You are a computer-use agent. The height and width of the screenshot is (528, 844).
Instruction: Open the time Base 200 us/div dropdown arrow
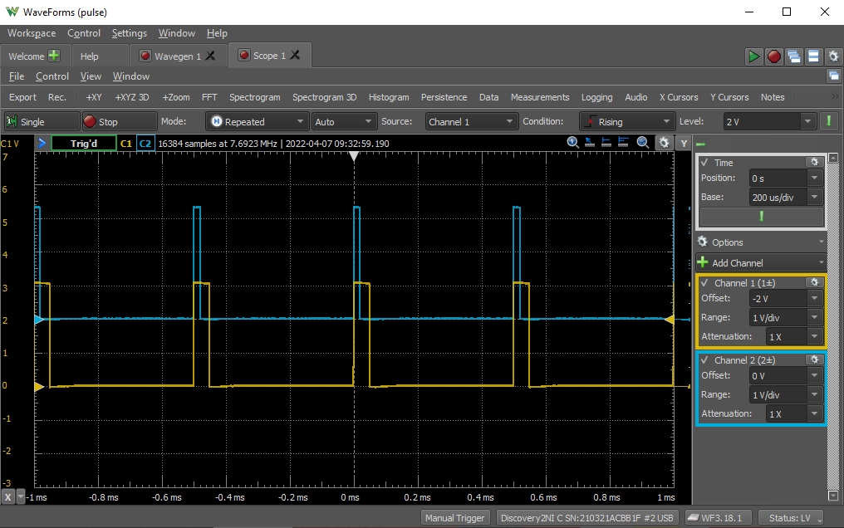pos(814,198)
